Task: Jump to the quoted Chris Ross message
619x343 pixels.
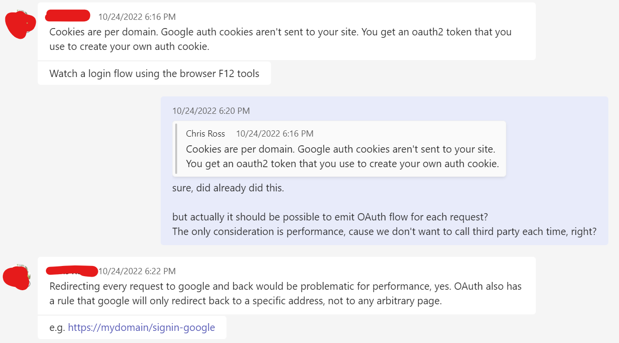Action: tap(339, 149)
